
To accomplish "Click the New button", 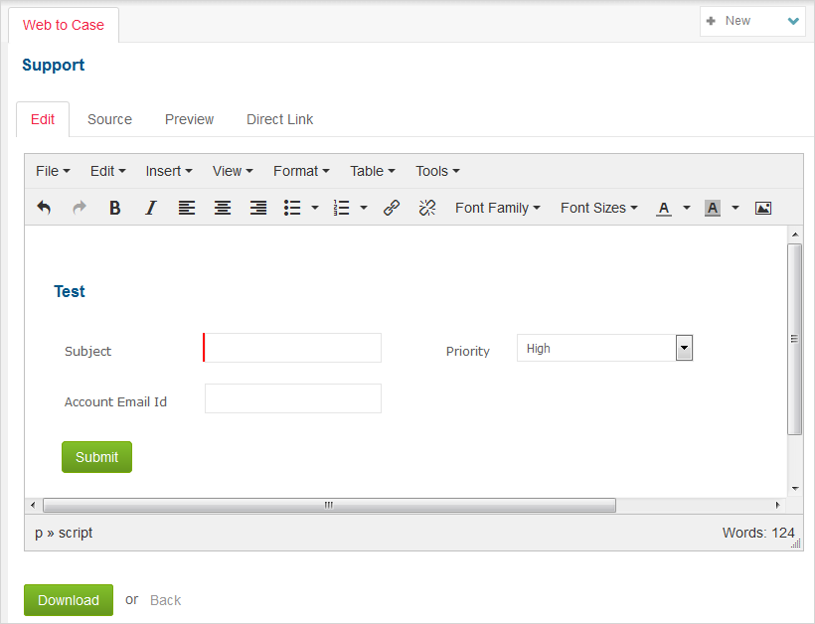I will point(752,21).
